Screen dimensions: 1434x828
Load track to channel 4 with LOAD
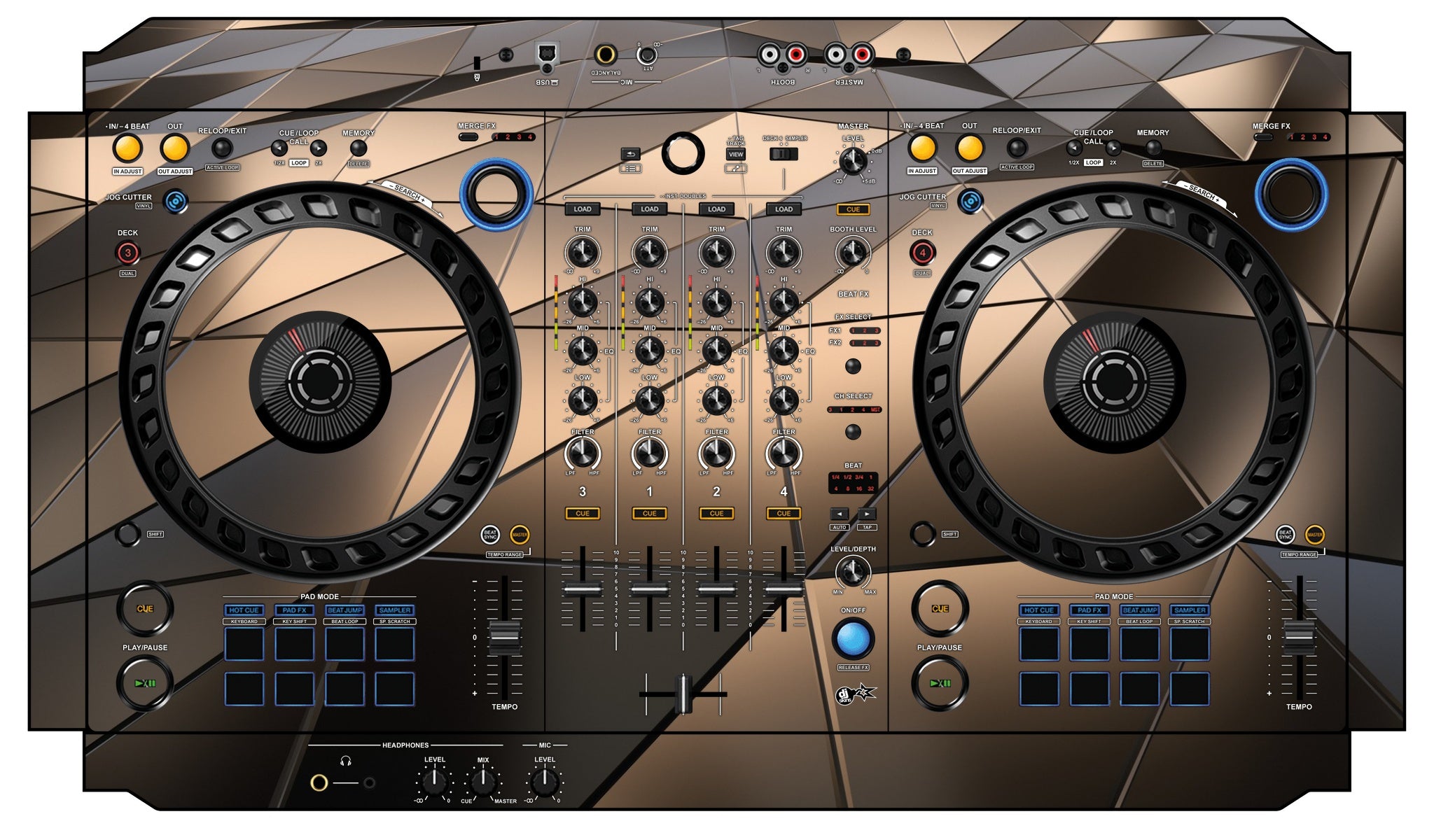(784, 209)
